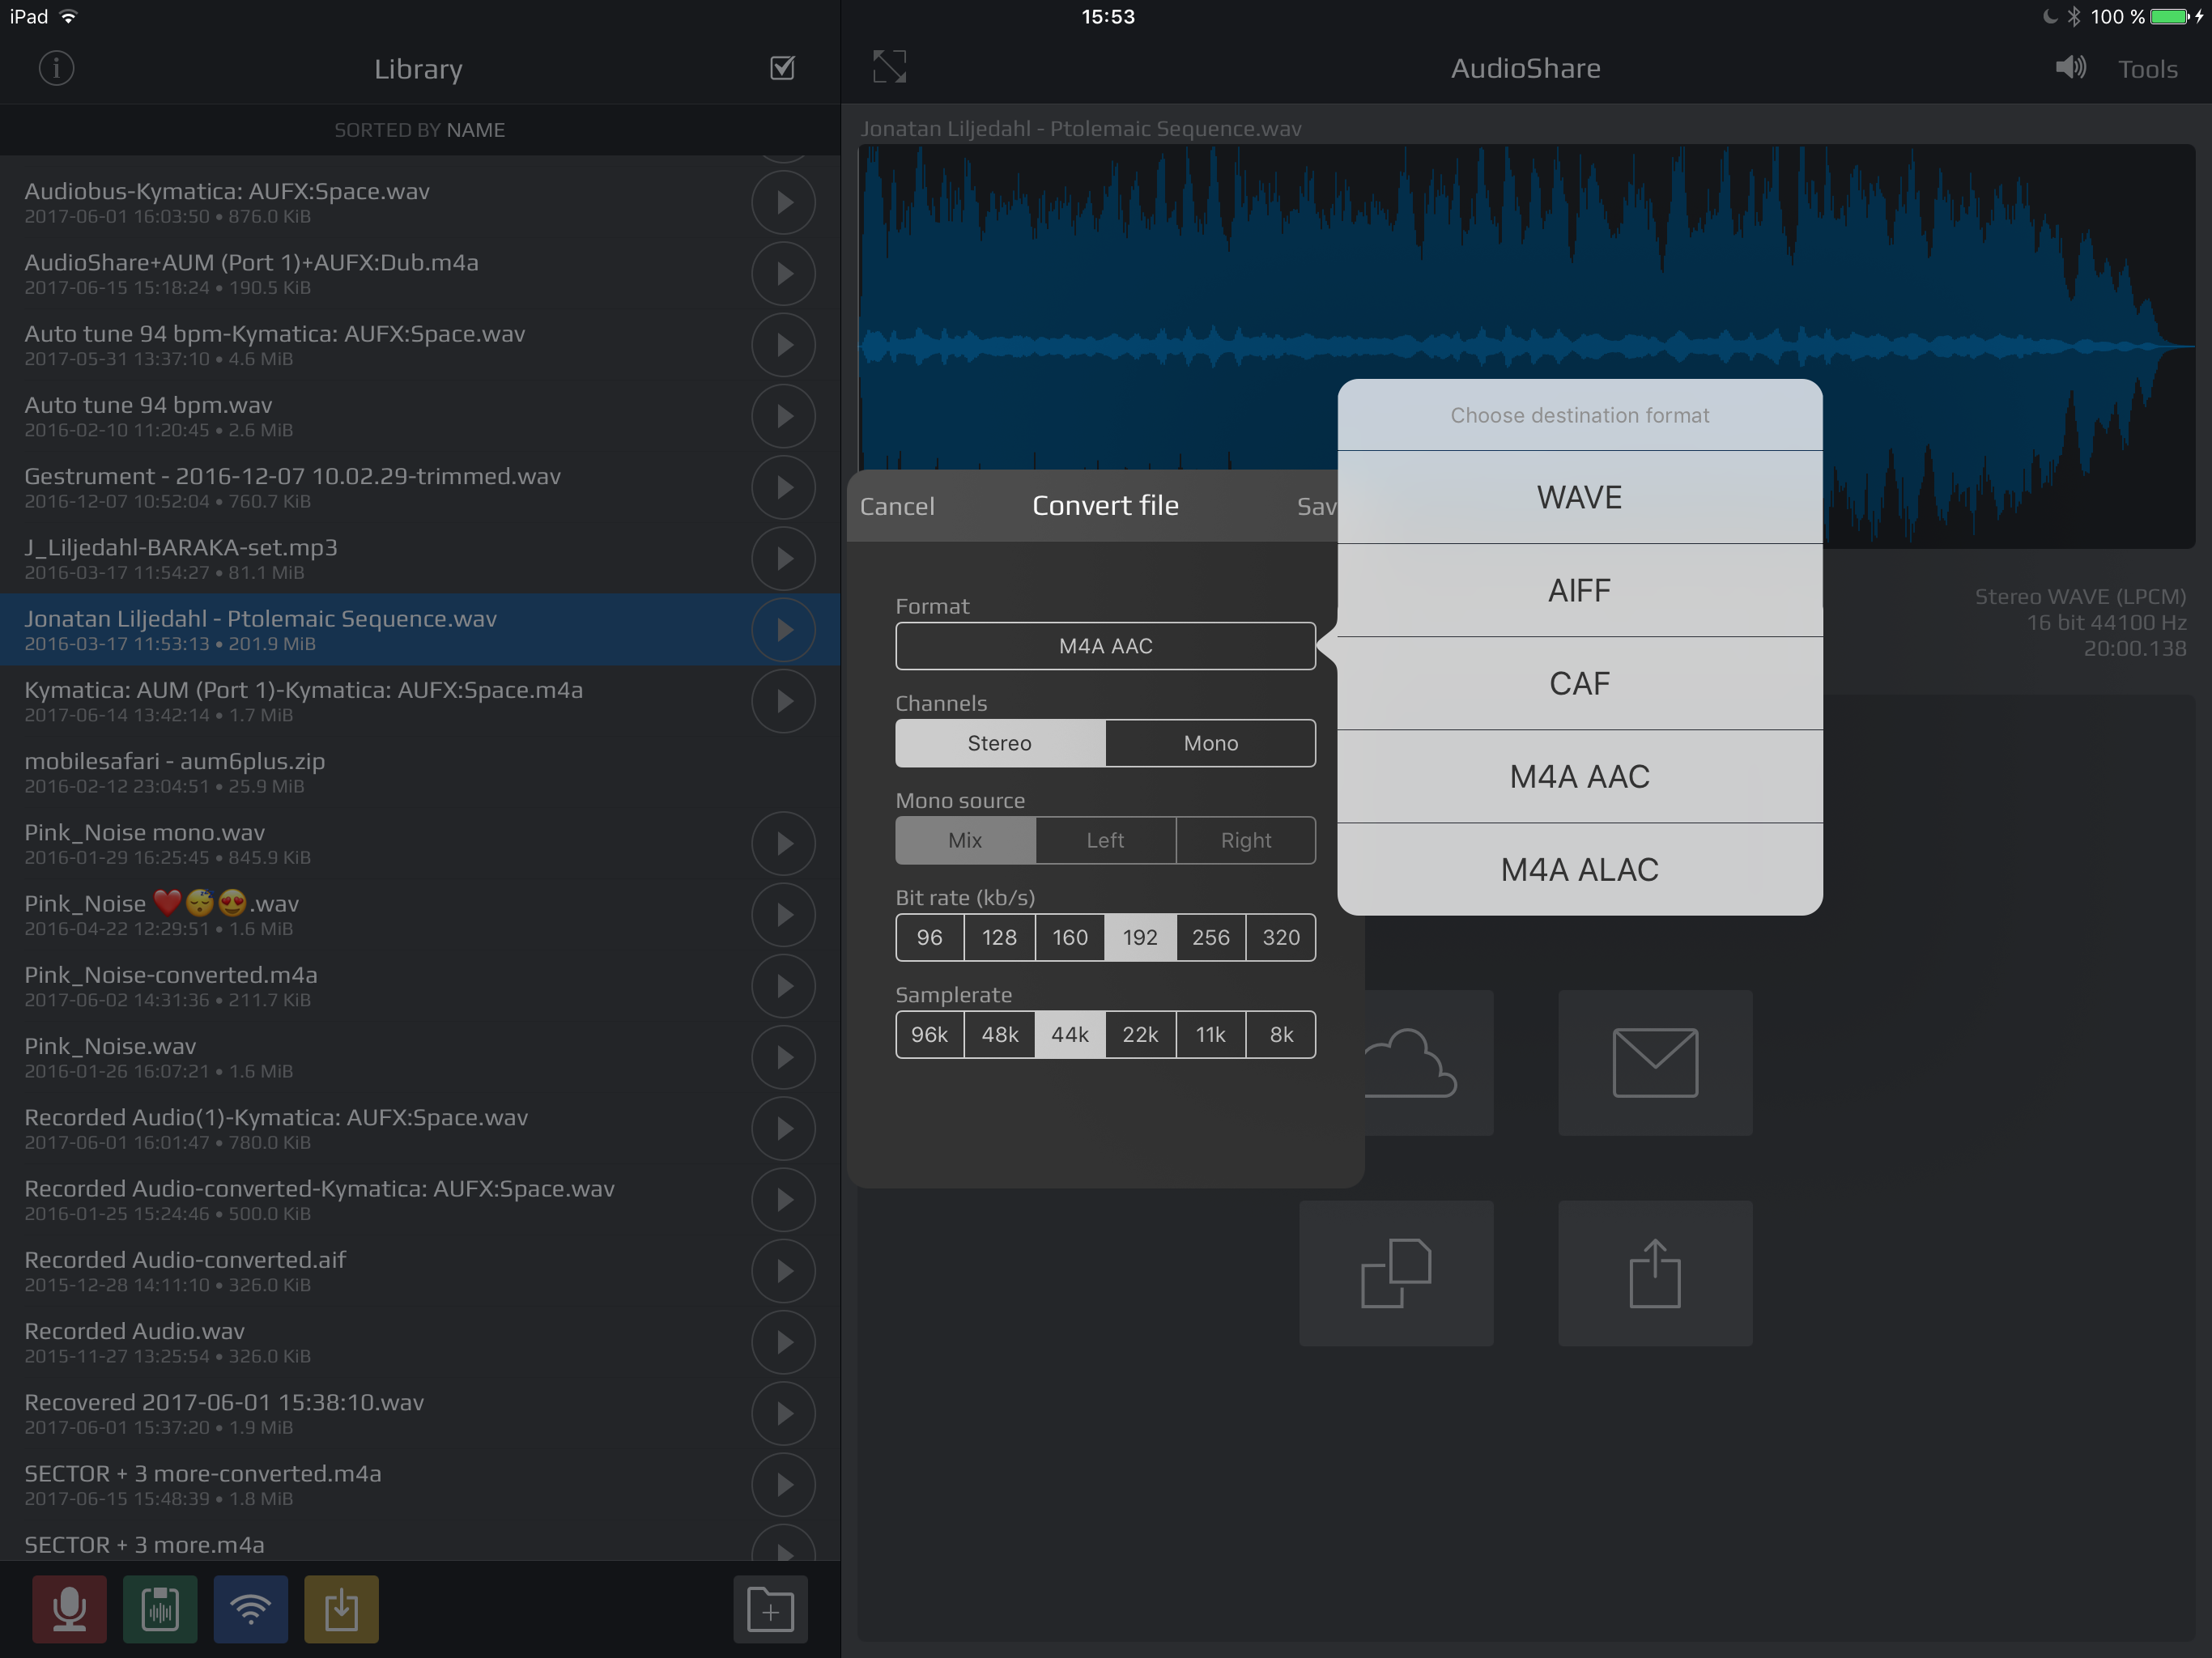Toggle select mode checkbox in Library header

point(782,68)
